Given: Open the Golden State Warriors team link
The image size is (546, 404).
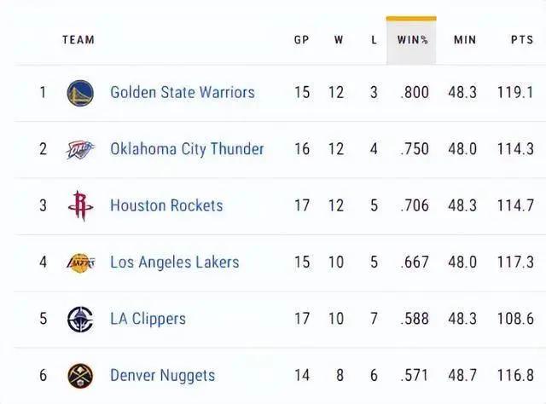Looking at the screenshot, I should [182, 93].
